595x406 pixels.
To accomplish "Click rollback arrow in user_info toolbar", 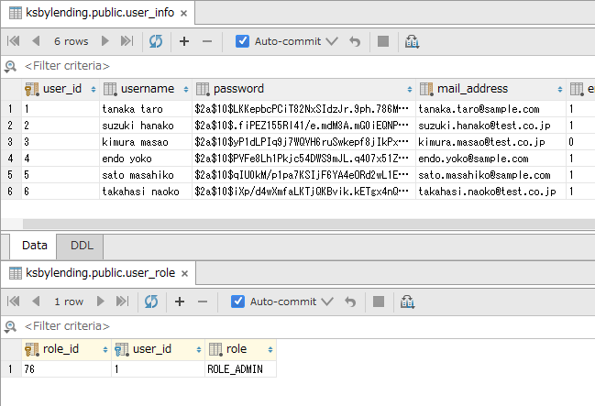I will click(x=355, y=41).
